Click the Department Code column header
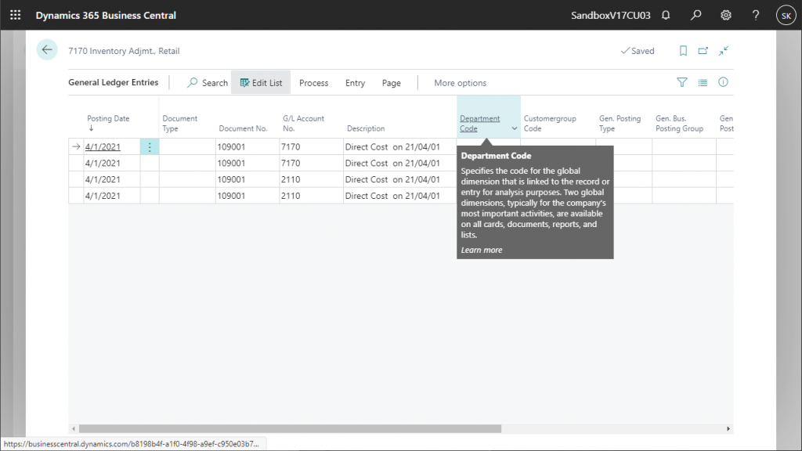The height and width of the screenshot is (451, 802). [x=479, y=123]
